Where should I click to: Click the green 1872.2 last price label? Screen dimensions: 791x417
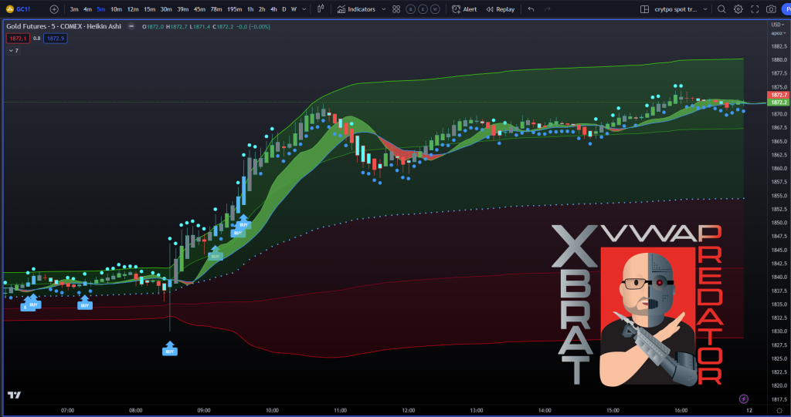(x=777, y=103)
